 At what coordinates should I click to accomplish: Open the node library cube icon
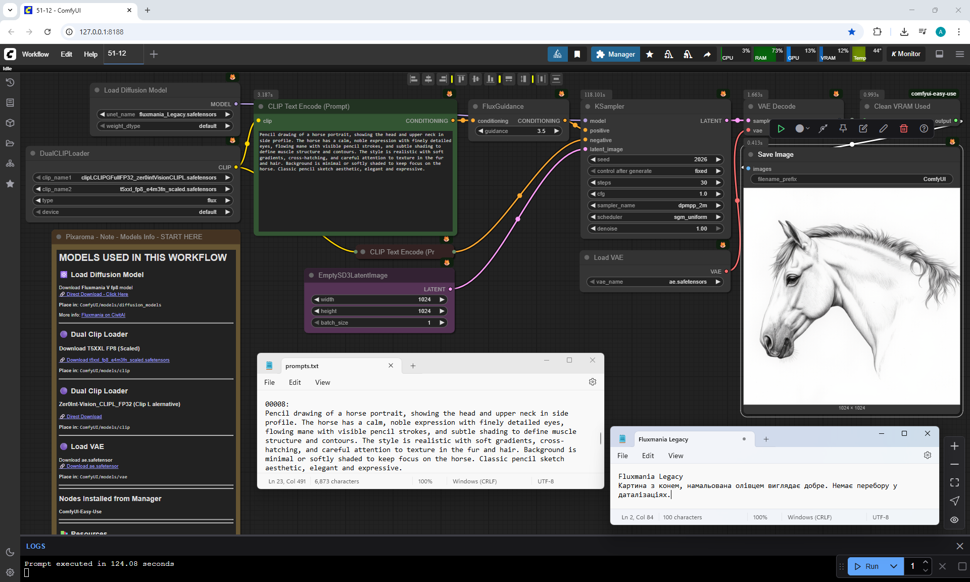pyautogui.click(x=10, y=123)
